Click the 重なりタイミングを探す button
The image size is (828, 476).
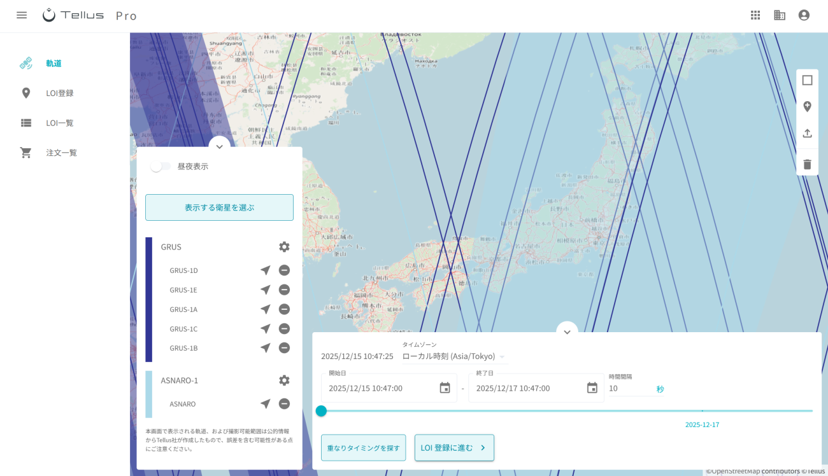tap(363, 448)
